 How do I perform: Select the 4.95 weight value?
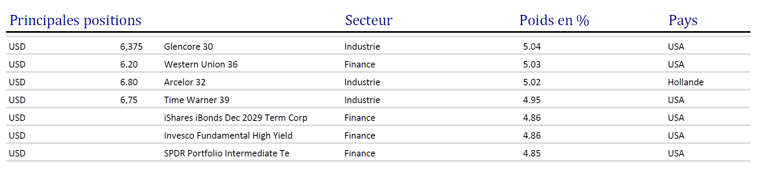[532, 100]
